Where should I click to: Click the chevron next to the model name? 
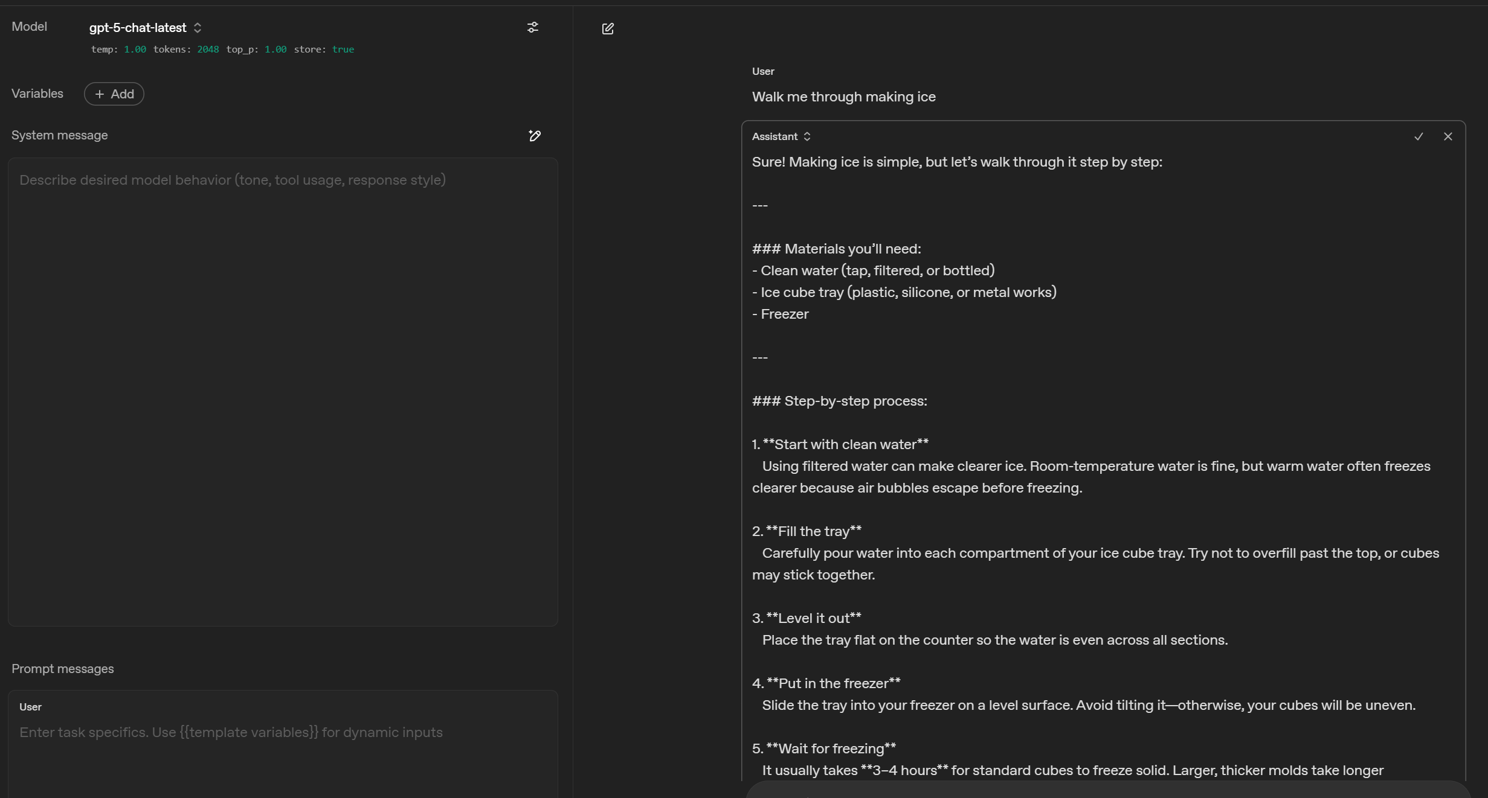tap(198, 28)
